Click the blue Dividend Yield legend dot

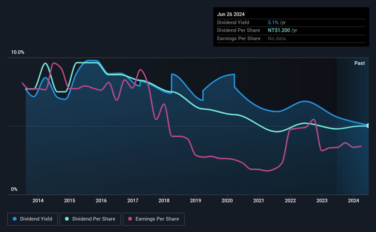(15, 219)
